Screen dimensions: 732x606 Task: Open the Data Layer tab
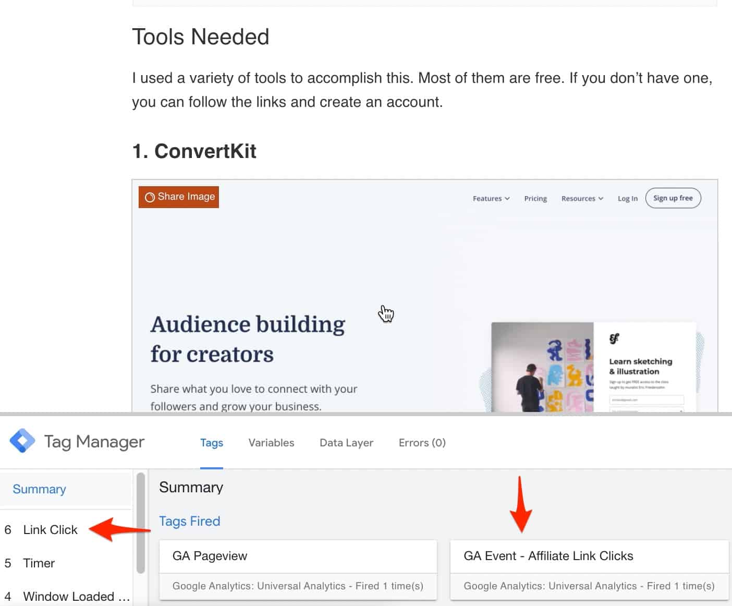click(346, 443)
